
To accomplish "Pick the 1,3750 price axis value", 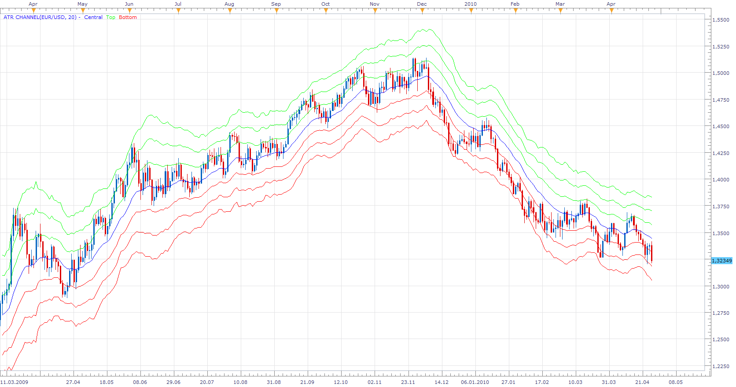I will (721, 206).
